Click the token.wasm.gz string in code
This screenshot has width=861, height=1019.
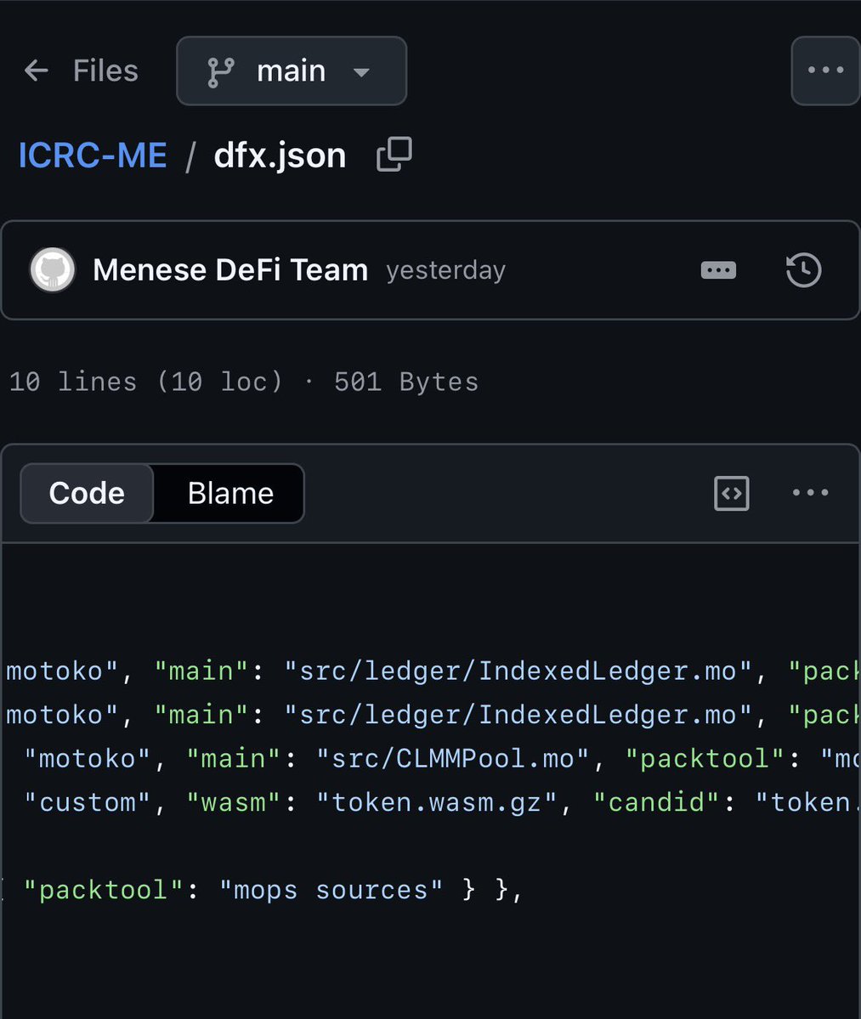437,801
